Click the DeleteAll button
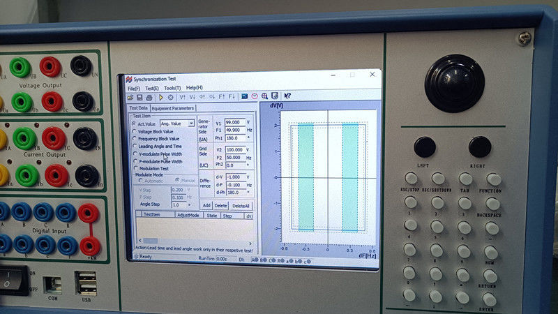 241,206
